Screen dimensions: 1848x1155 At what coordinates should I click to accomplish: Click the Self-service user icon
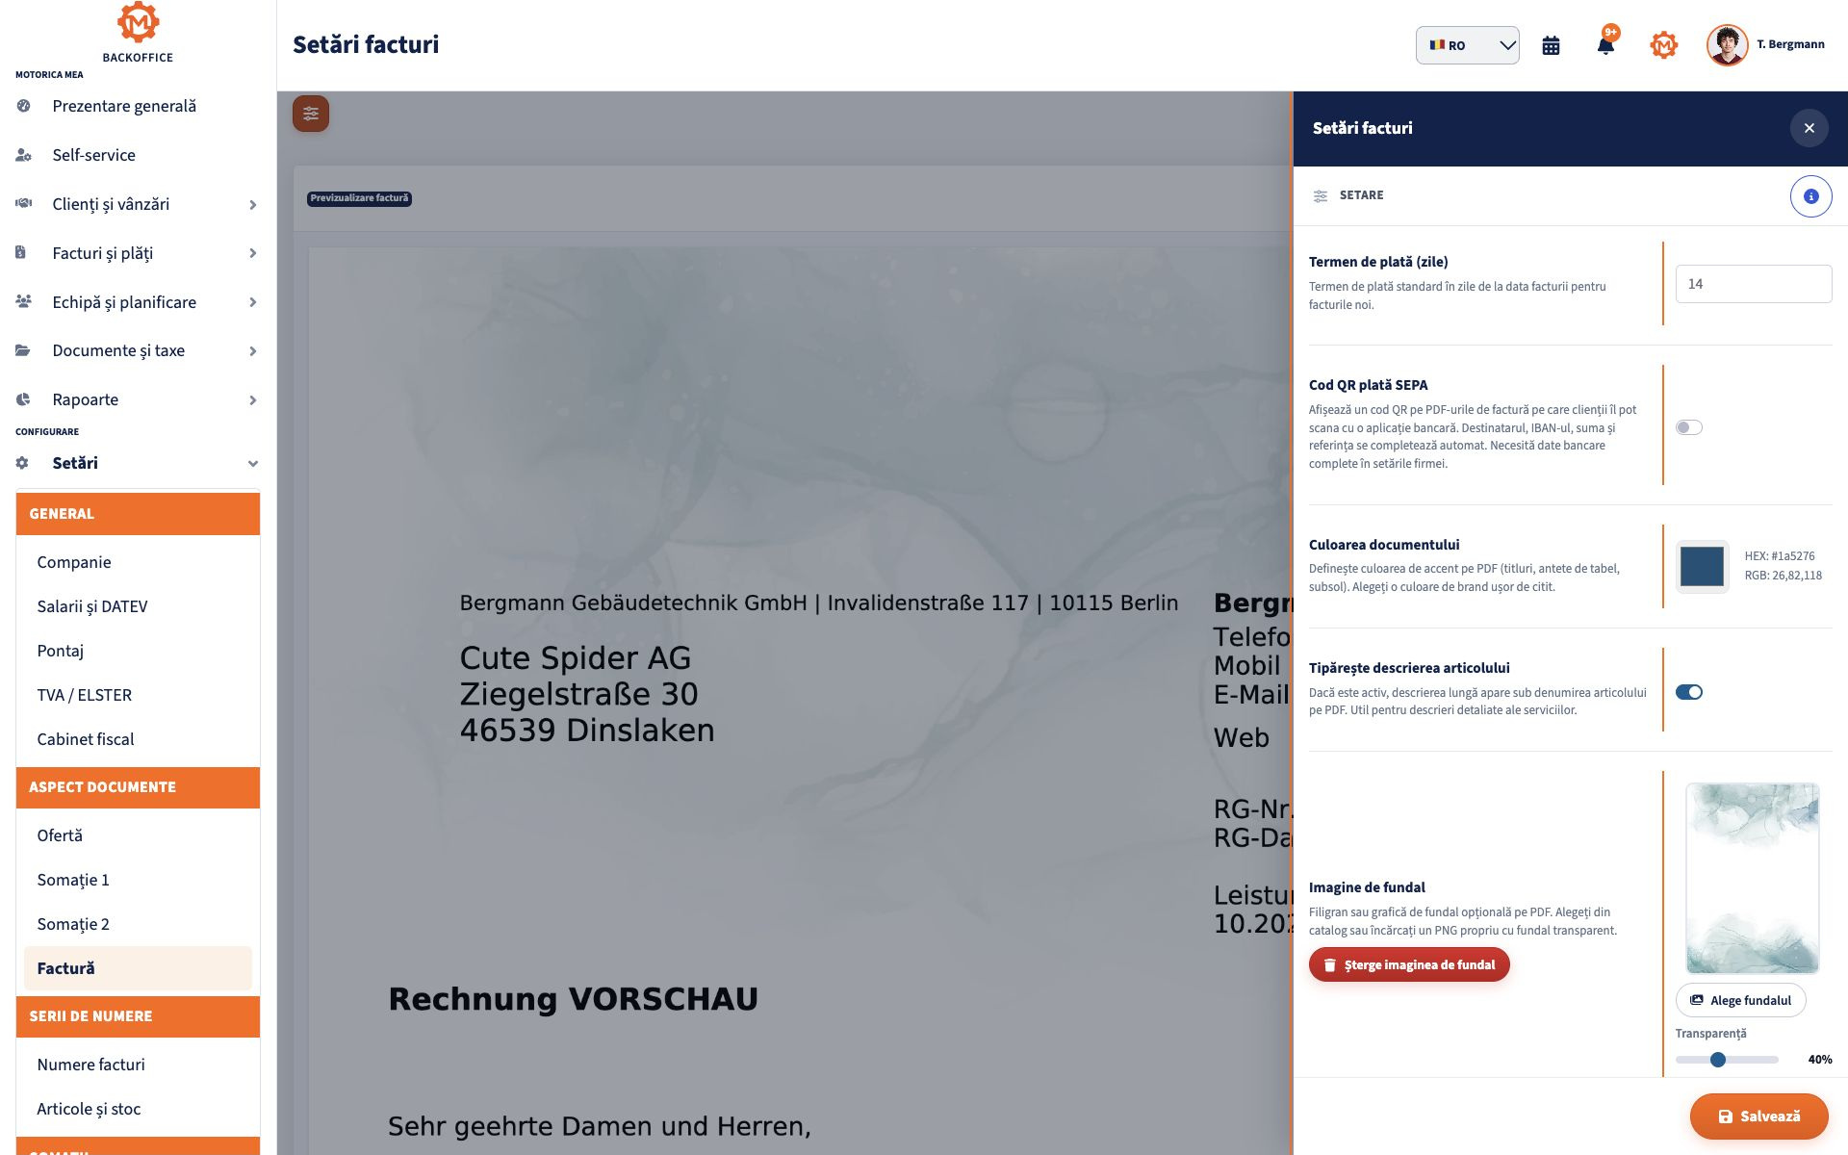click(x=24, y=155)
